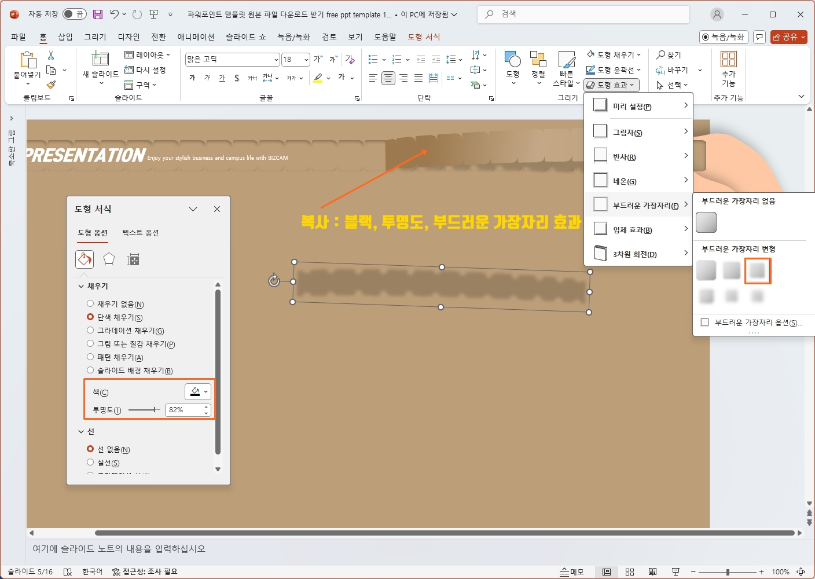Click 다시 설정 reset button
The width and height of the screenshot is (815, 579).
pyautogui.click(x=145, y=70)
